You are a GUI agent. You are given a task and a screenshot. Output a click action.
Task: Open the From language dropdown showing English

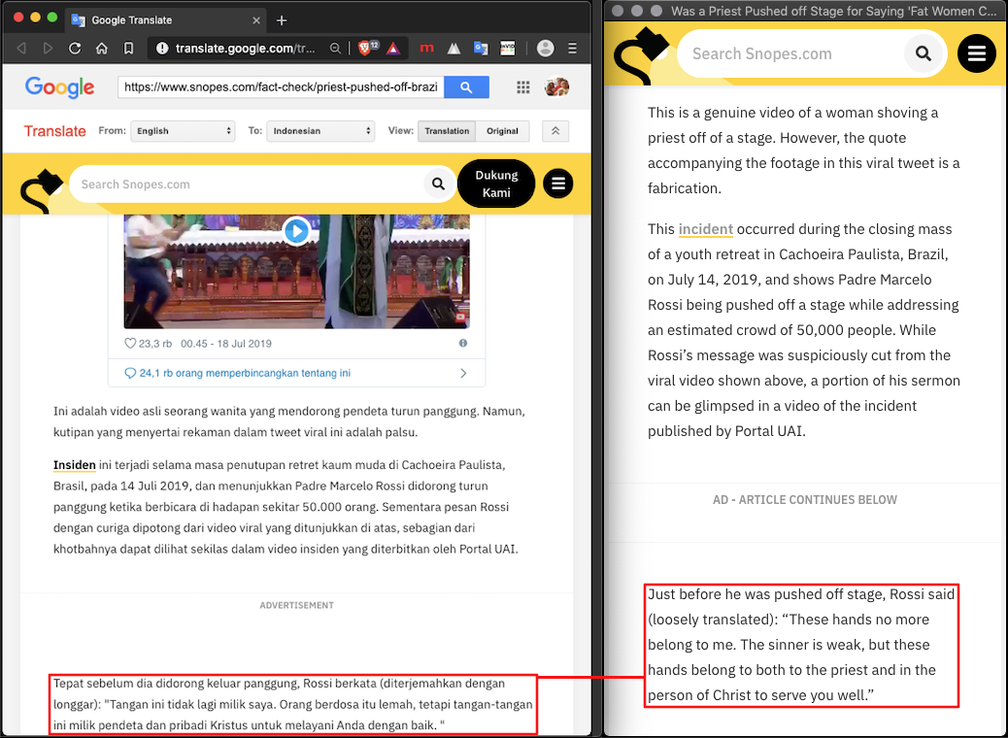183,131
